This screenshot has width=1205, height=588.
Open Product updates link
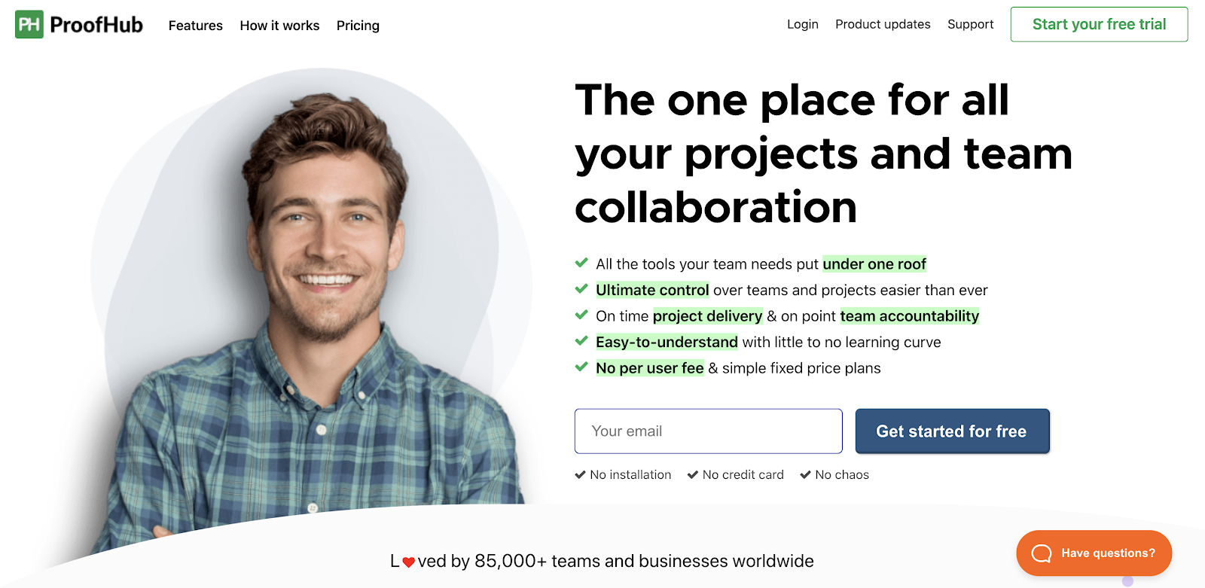tap(883, 24)
